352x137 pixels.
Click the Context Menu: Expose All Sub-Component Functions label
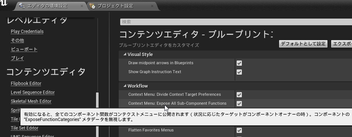177,104
